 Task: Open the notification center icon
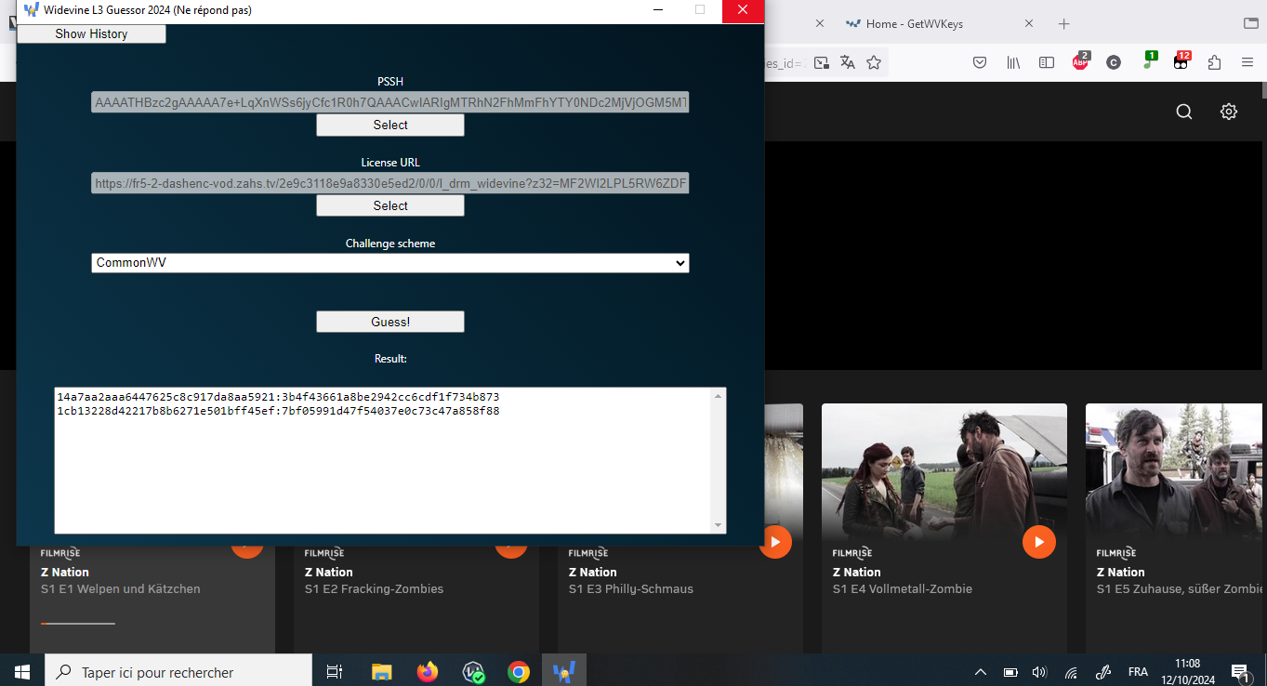(1240, 671)
